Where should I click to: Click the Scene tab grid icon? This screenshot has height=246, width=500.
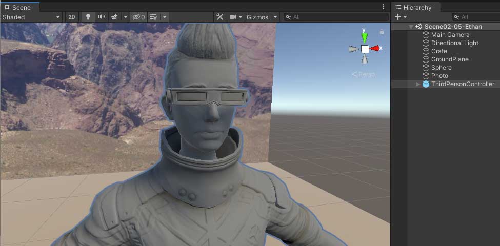(x=7, y=7)
